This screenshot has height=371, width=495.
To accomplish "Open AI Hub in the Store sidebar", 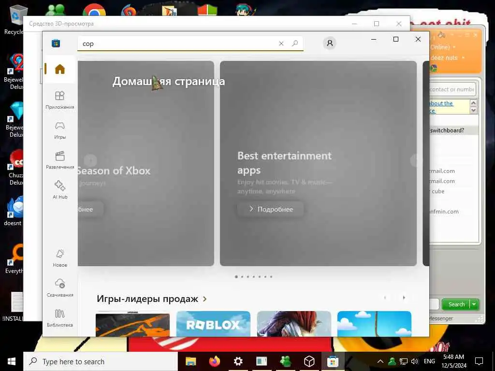I will click(x=59, y=190).
